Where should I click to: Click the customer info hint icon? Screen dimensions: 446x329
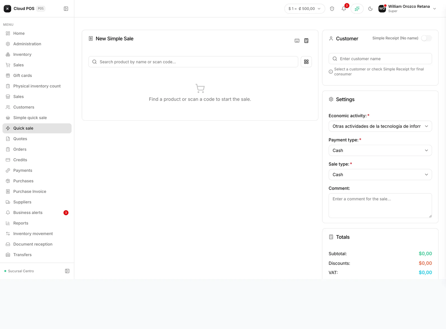click(x=331, y=72)
